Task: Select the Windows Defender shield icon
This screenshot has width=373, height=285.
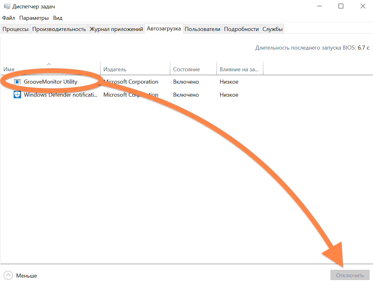Action: coord(17,94)
